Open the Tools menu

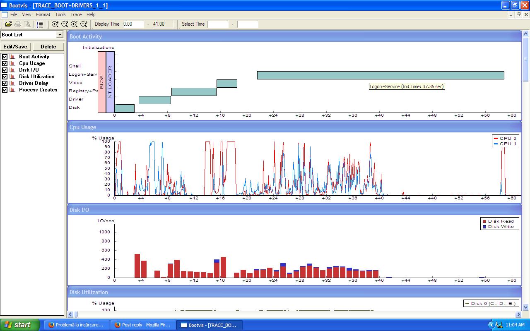pos(60,14)
